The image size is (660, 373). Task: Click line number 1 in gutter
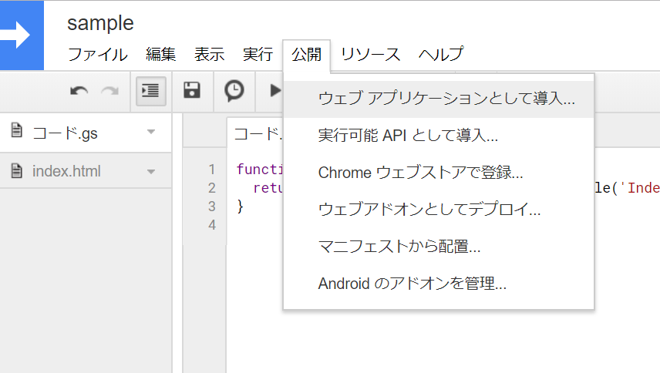(x=212, y=170)
